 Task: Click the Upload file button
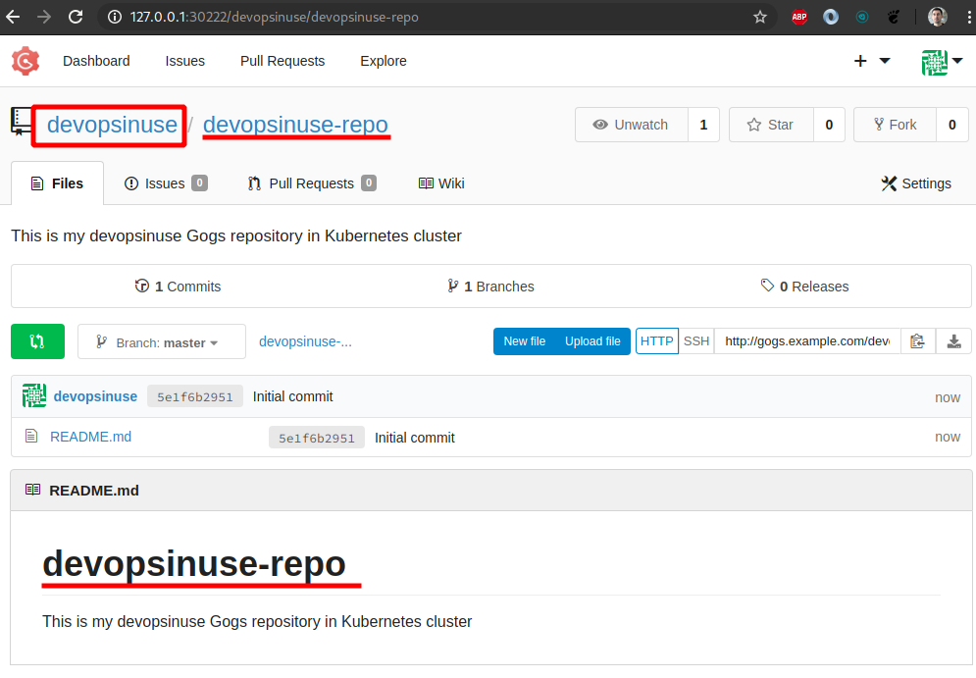pos(592,341)
